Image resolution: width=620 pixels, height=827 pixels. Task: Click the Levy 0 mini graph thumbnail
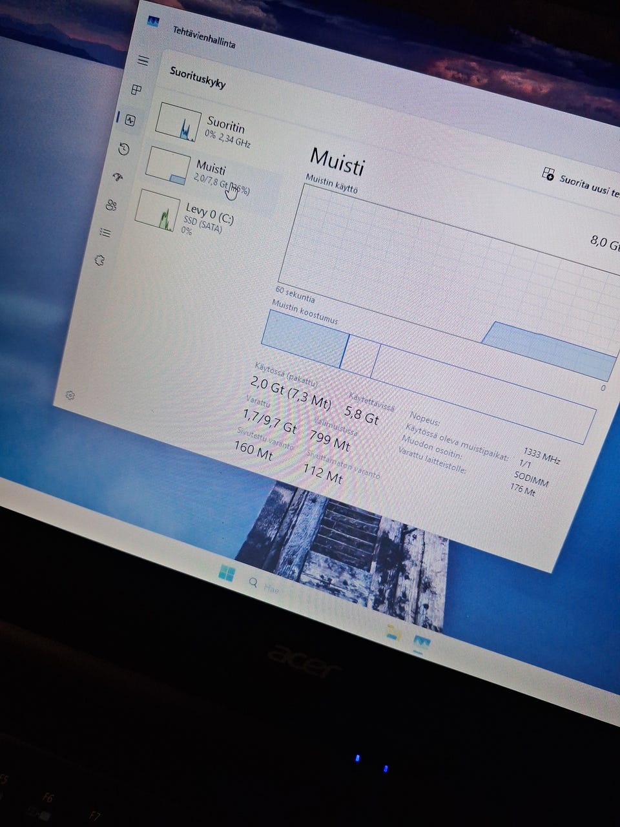click(x=158, y=210)
